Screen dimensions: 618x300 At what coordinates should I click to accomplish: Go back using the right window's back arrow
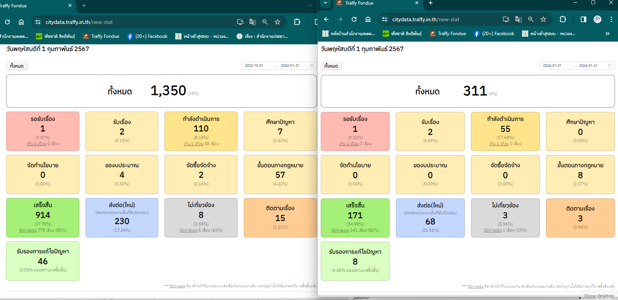point(326,19)
